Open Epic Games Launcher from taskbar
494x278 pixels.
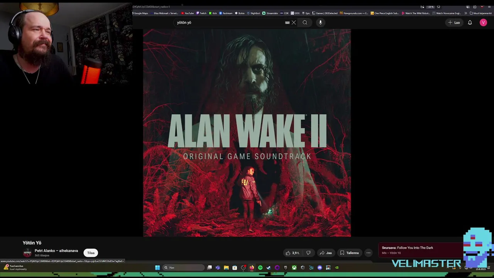(286, 268)
